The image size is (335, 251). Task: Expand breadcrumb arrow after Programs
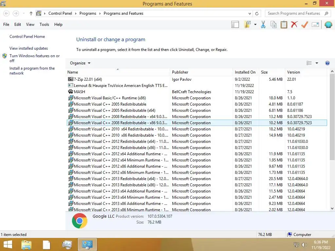[100, 13]
